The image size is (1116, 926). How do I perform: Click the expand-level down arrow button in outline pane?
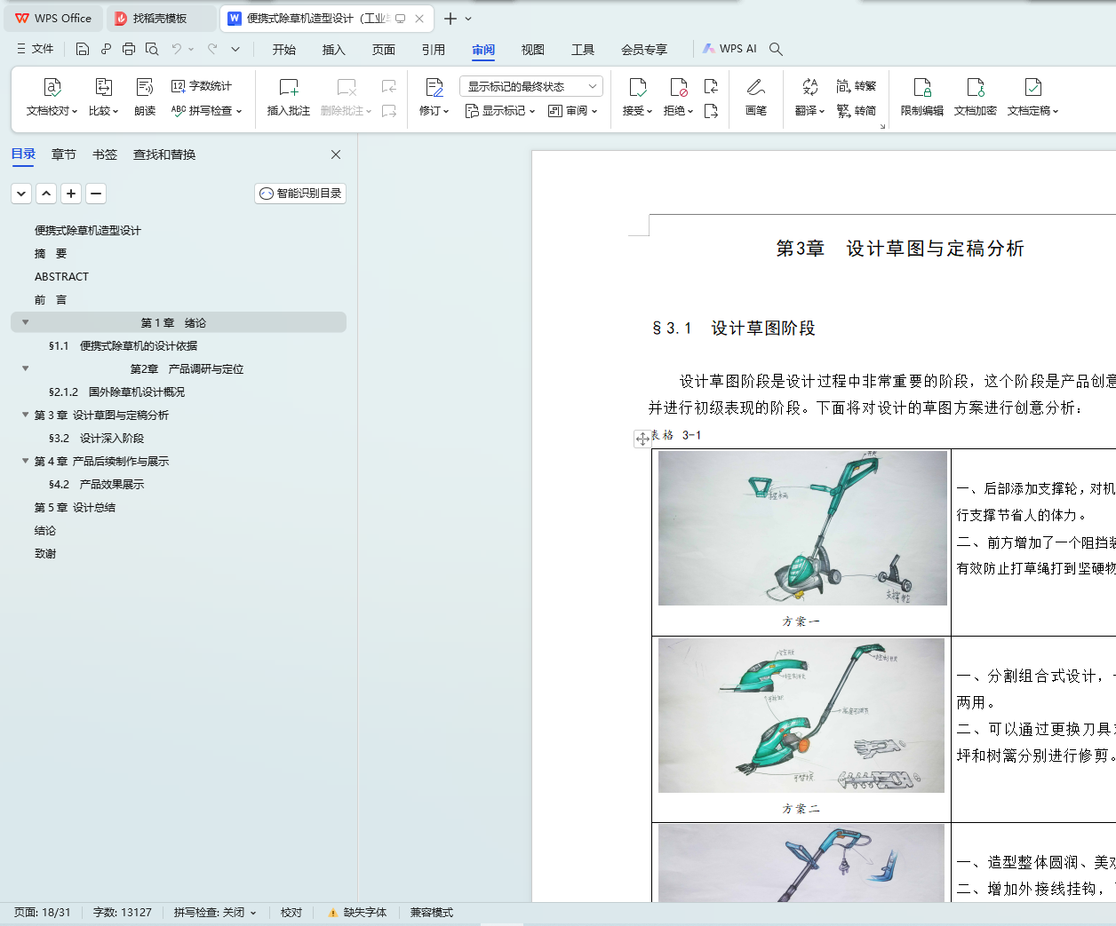(x=21, y=194)
